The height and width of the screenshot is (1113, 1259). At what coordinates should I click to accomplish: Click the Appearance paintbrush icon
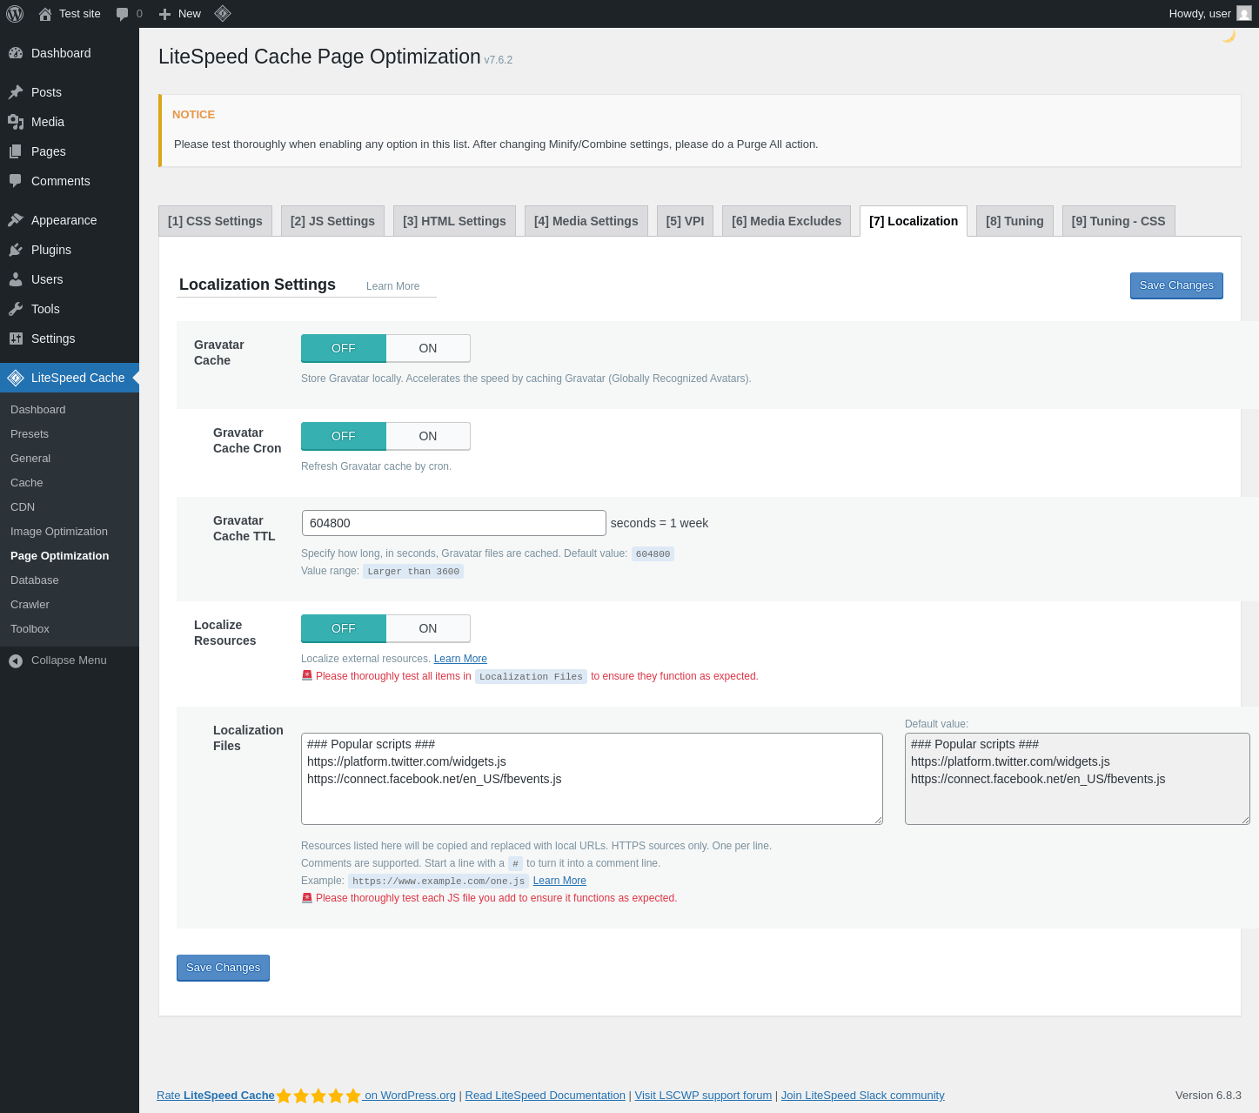(16, 220)
